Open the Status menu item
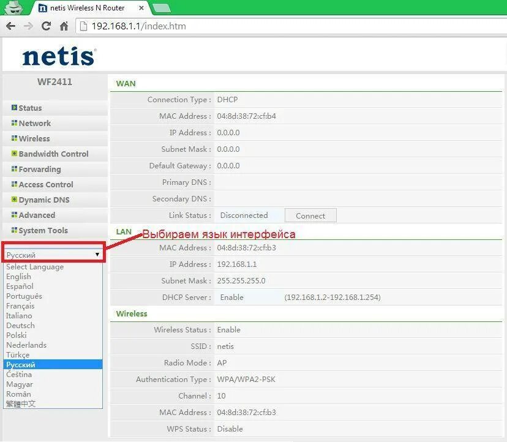The image size is (507, 442). (x=30, y=108)
